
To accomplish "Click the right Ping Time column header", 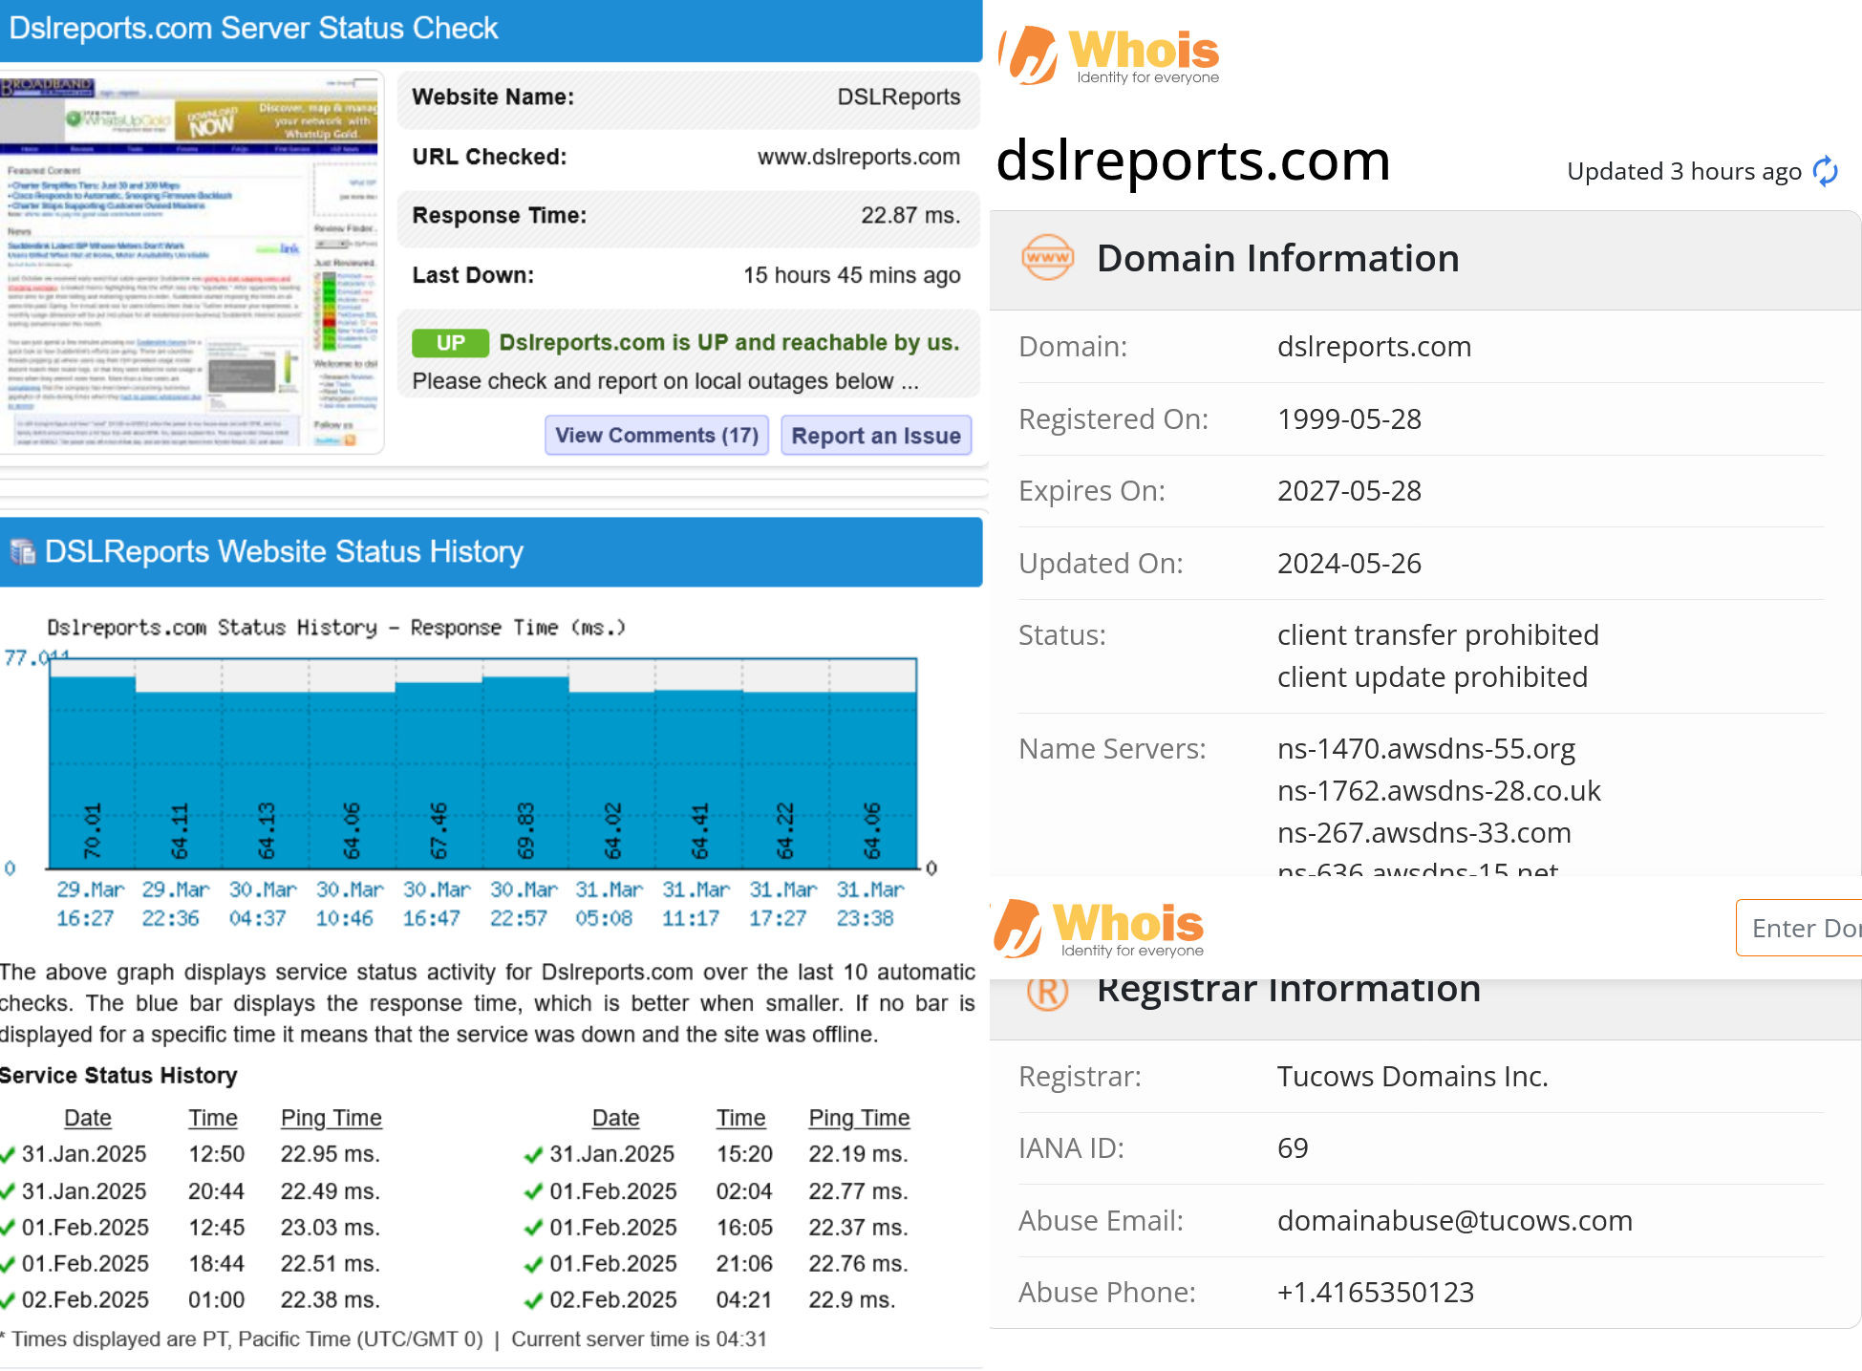I will click(x=859, y=1118).
